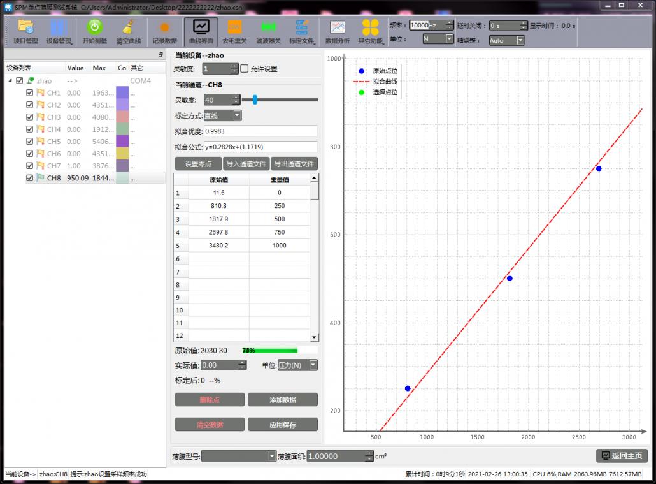The width and height of the screenshot is (656, 484).
Task: Click the 应用保存 apply and save button
Action: pyautogui.click(x=282, y=425)
